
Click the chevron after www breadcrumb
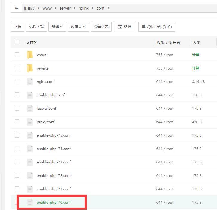(x=55, y=8)
